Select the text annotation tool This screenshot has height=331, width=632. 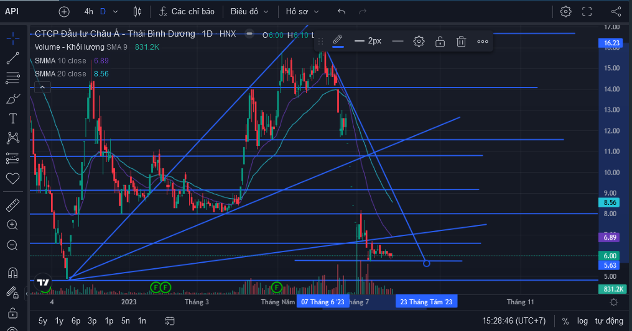click(13, 118)
